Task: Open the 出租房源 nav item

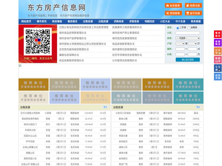Action: pyautogui.click(x=103, y=22)
